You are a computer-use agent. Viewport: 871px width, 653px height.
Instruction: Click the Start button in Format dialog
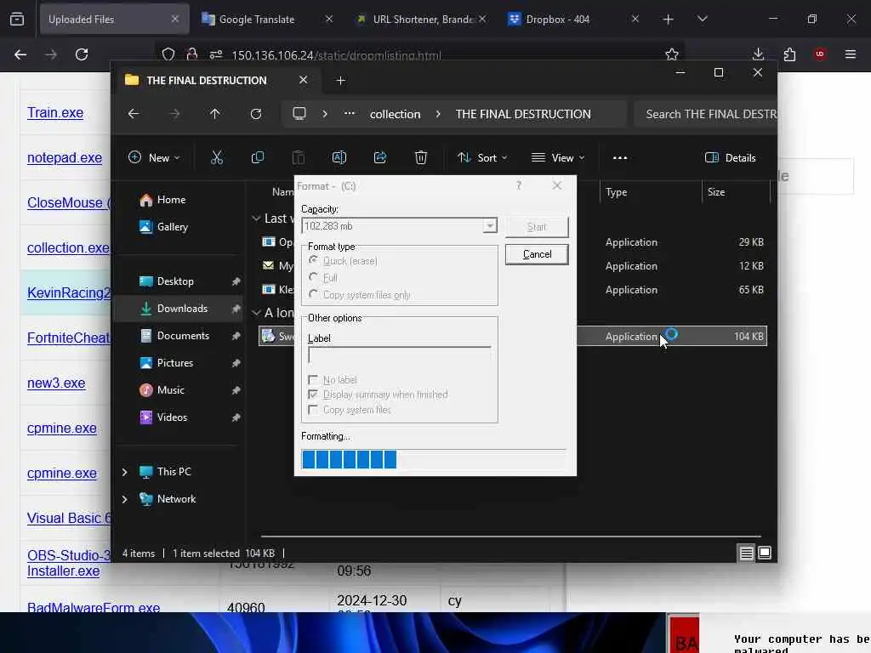tap(537, 226)
